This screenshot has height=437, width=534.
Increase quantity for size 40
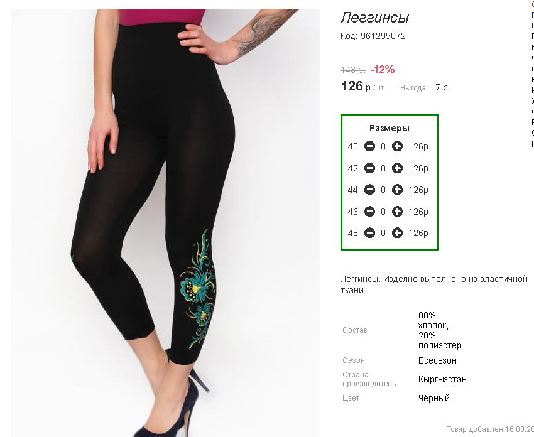click(397, 146)
